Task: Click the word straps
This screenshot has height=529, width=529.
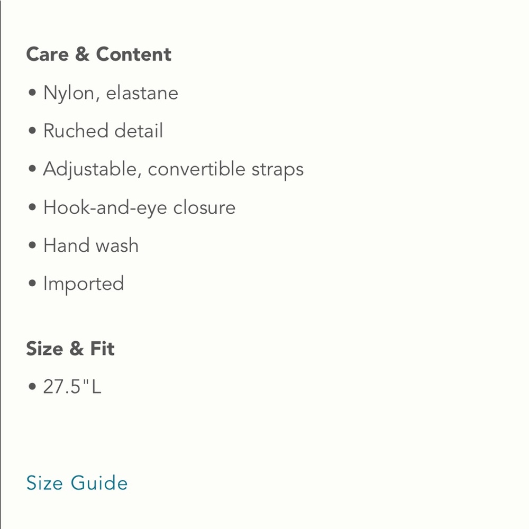Action: tap(278, 170)
